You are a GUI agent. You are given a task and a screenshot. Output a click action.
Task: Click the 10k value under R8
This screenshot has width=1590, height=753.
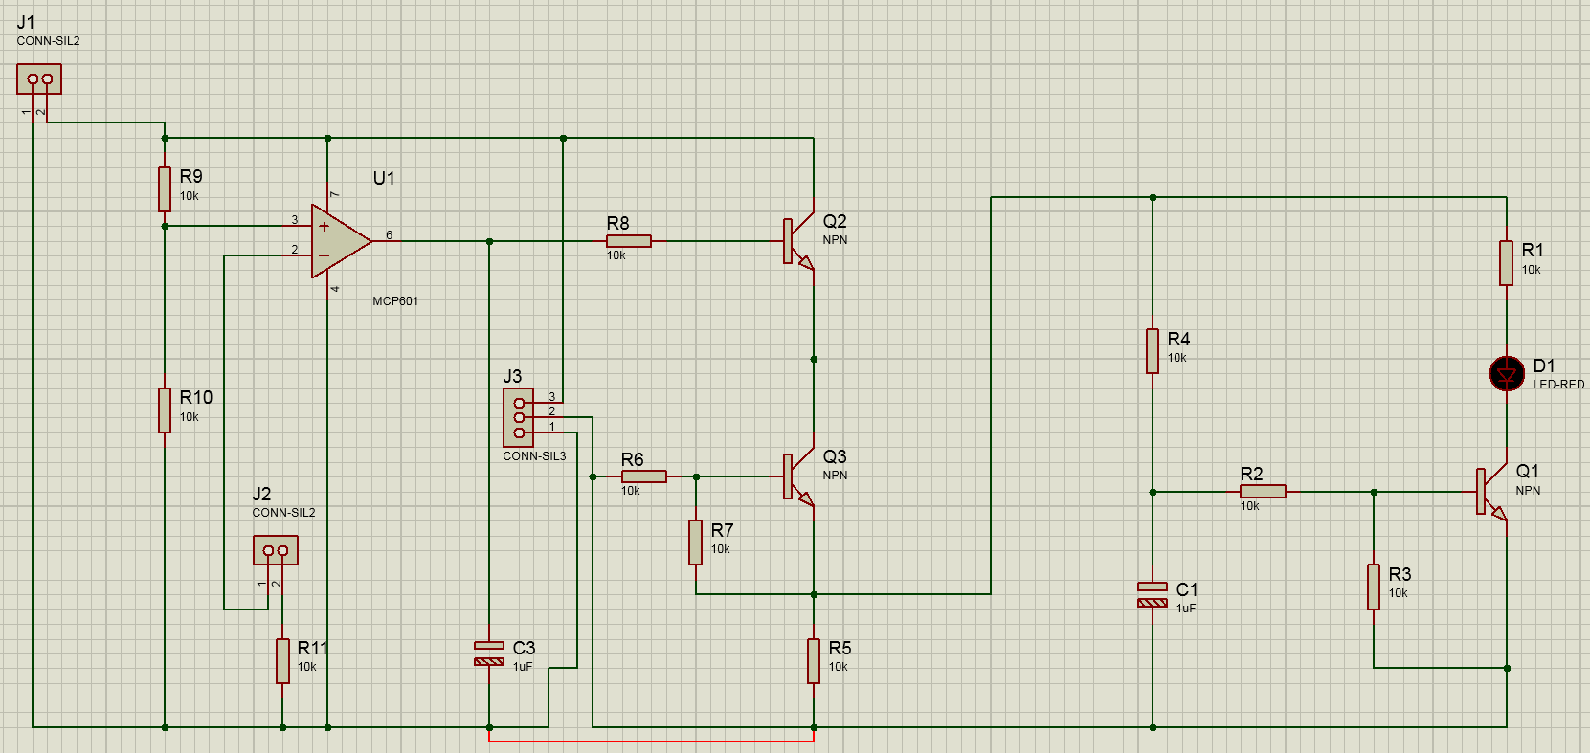(x=616, y=255)
